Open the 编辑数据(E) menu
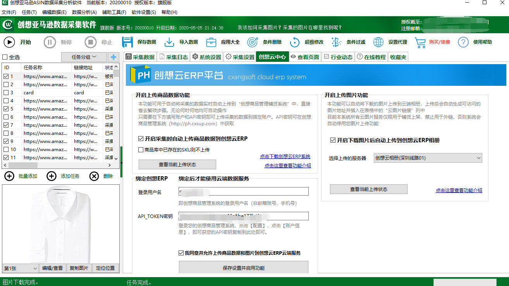 click(54, 12)
